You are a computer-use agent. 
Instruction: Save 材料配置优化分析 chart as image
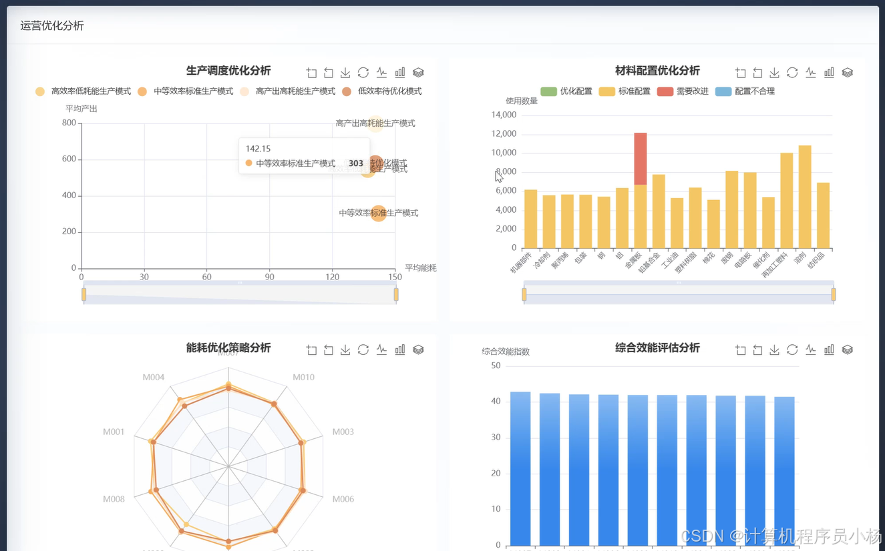[774, 73]
